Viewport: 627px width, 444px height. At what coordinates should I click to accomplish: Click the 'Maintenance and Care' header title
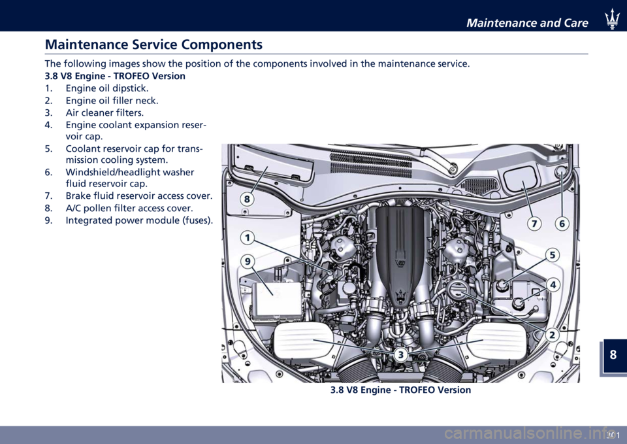pos(527,23)
